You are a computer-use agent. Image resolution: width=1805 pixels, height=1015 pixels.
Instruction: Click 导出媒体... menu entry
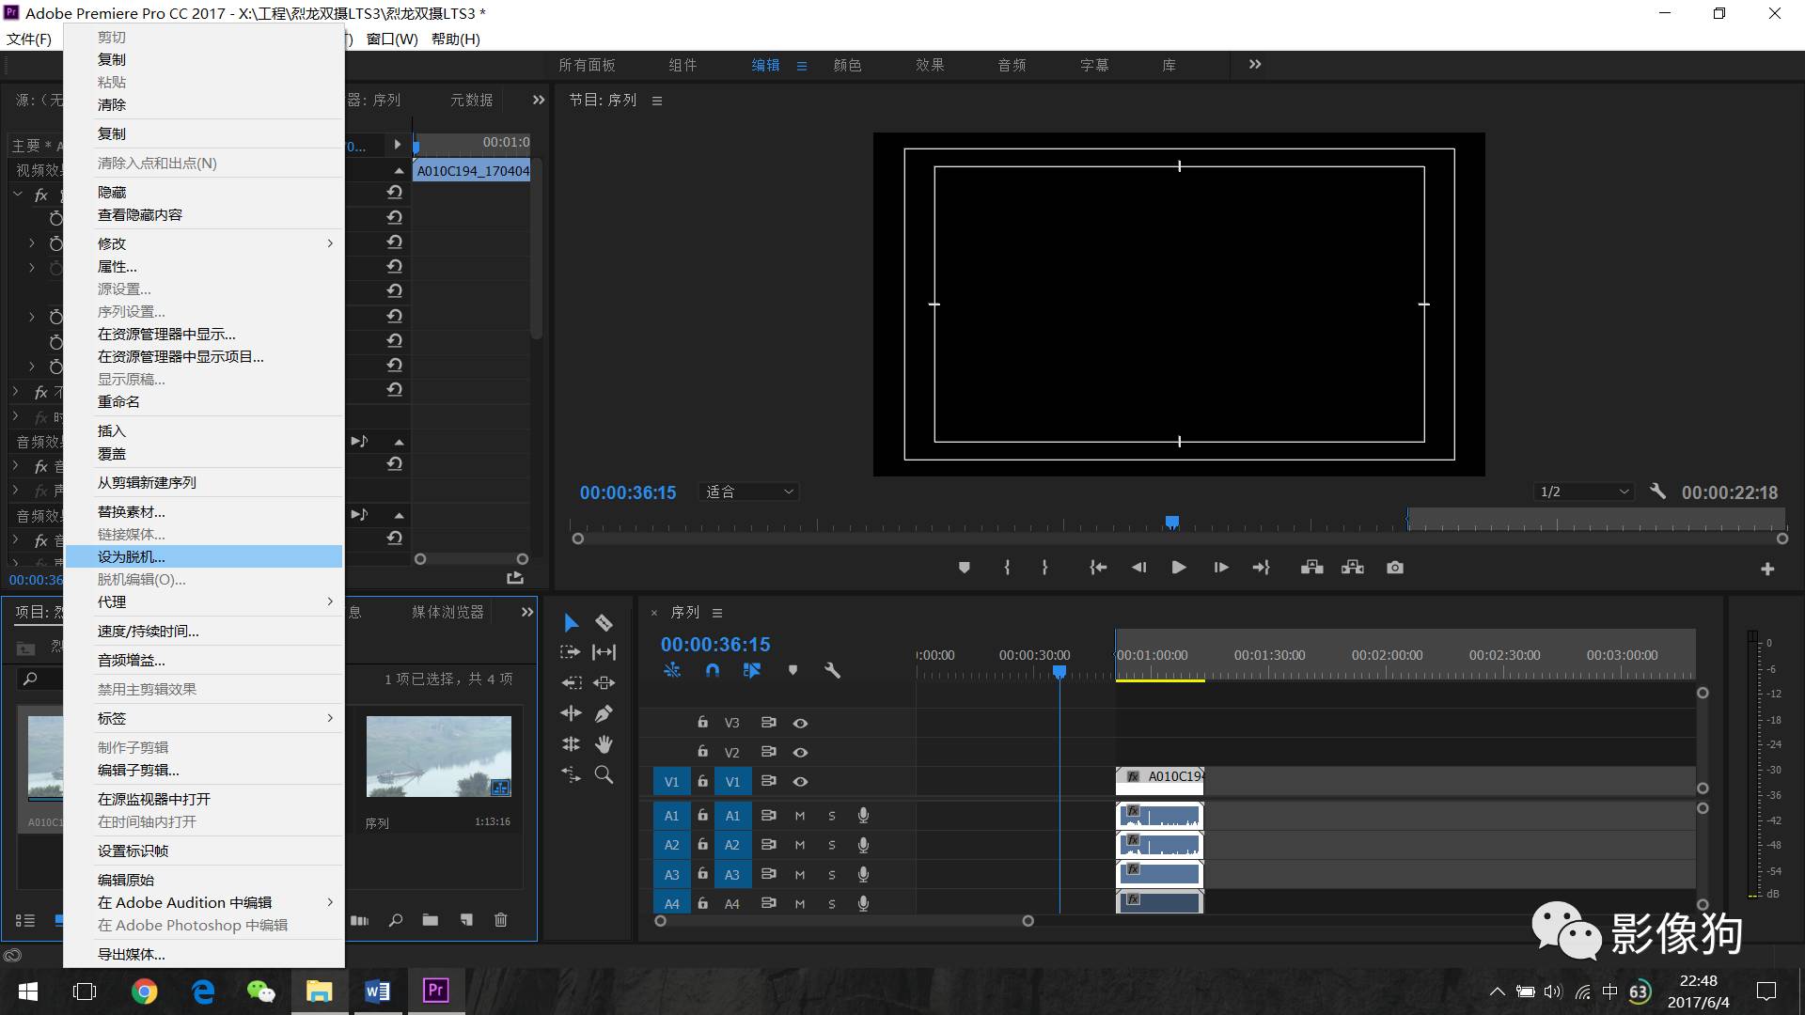point(132,954)
